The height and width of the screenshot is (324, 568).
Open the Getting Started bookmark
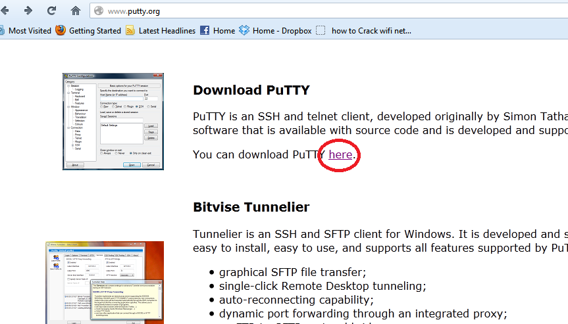(95, 31)
